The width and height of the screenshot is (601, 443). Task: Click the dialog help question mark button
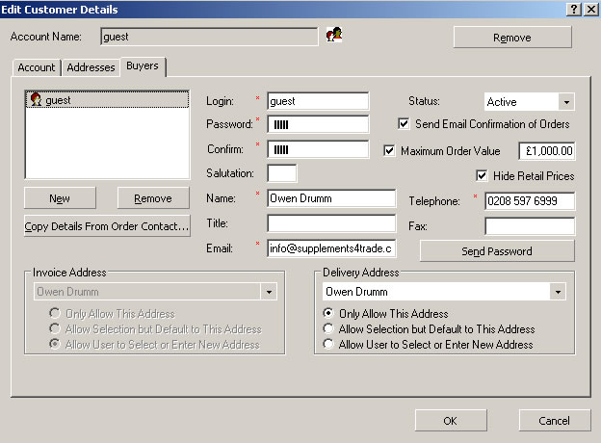pyautogui.click(x=571, y=9)
